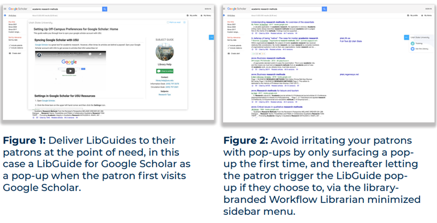437x223 pixels.
Task: Click Research Tips subject link in pop-up
Action: tap(165, 95)
